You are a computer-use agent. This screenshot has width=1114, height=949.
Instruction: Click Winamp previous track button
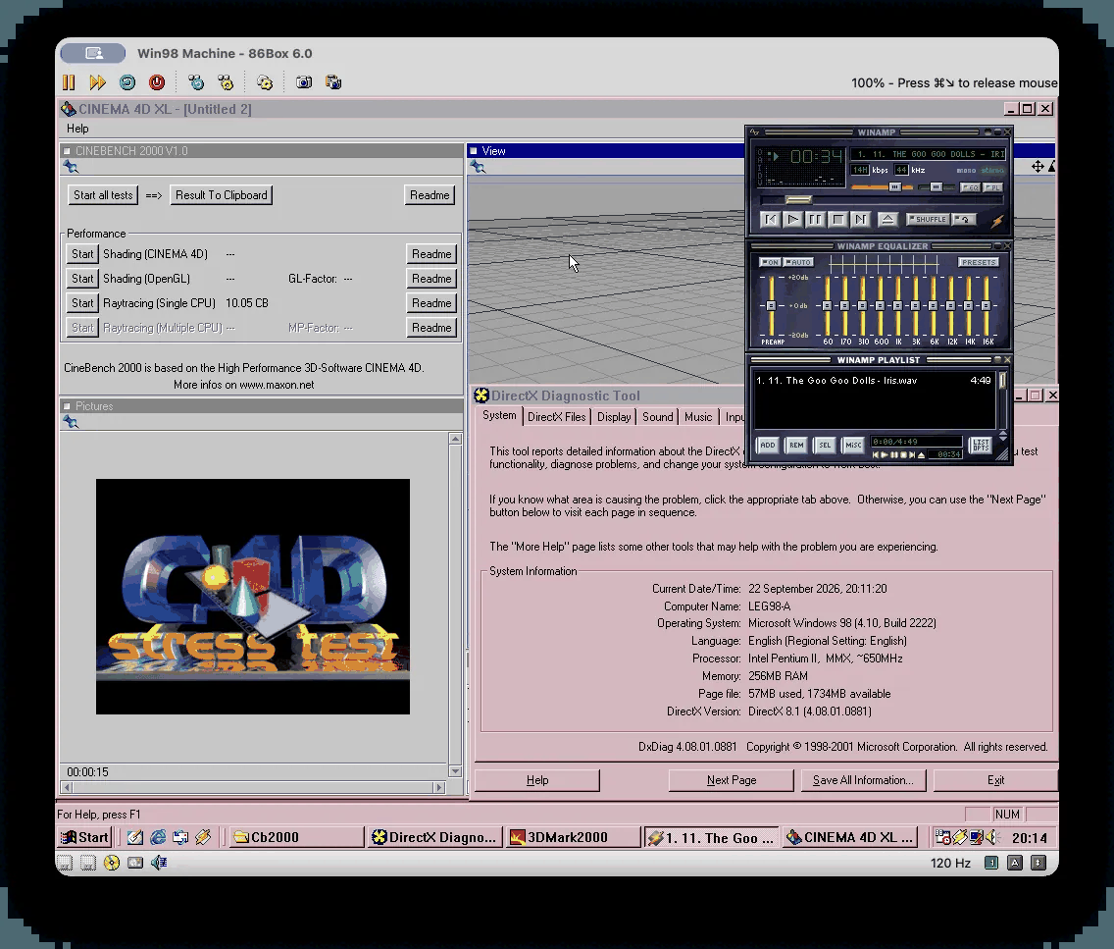pyautogui.click(x=770, y=220)
